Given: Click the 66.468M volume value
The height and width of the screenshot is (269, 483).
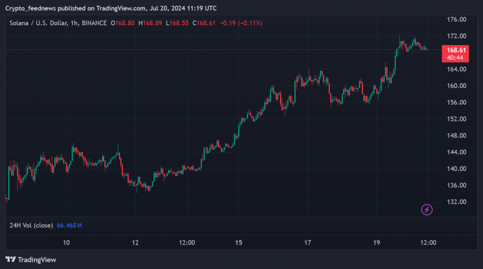Looking at the screenshot, I should pyautogui.click(x=69, y=225).
